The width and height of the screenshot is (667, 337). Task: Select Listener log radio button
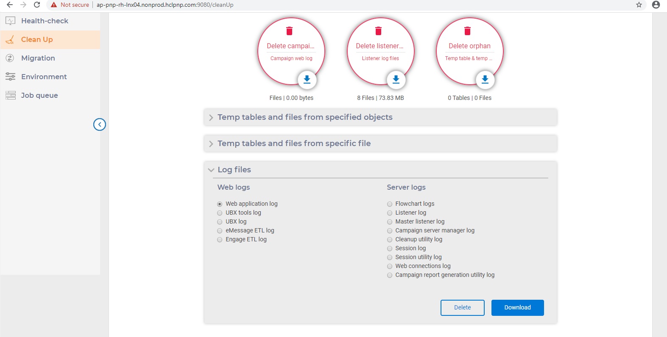tap(390, 213)
